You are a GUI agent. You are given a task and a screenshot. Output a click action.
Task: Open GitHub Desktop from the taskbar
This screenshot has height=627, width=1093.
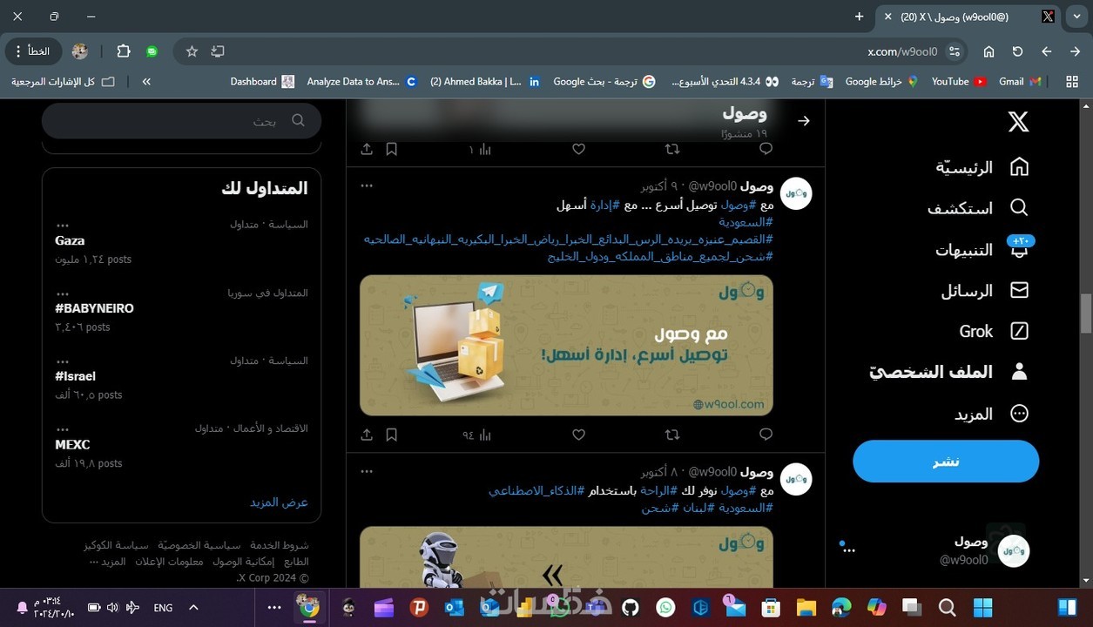630,607
